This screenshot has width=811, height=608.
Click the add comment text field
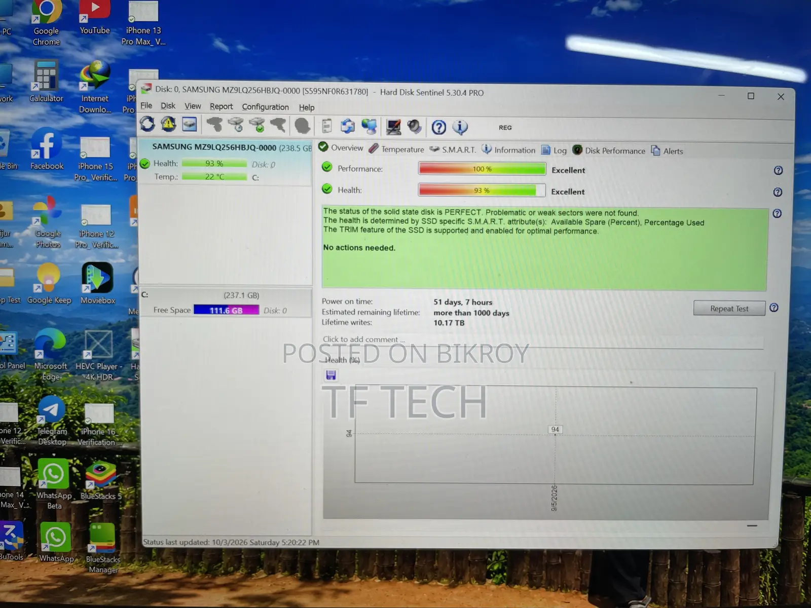click(542, 339)
